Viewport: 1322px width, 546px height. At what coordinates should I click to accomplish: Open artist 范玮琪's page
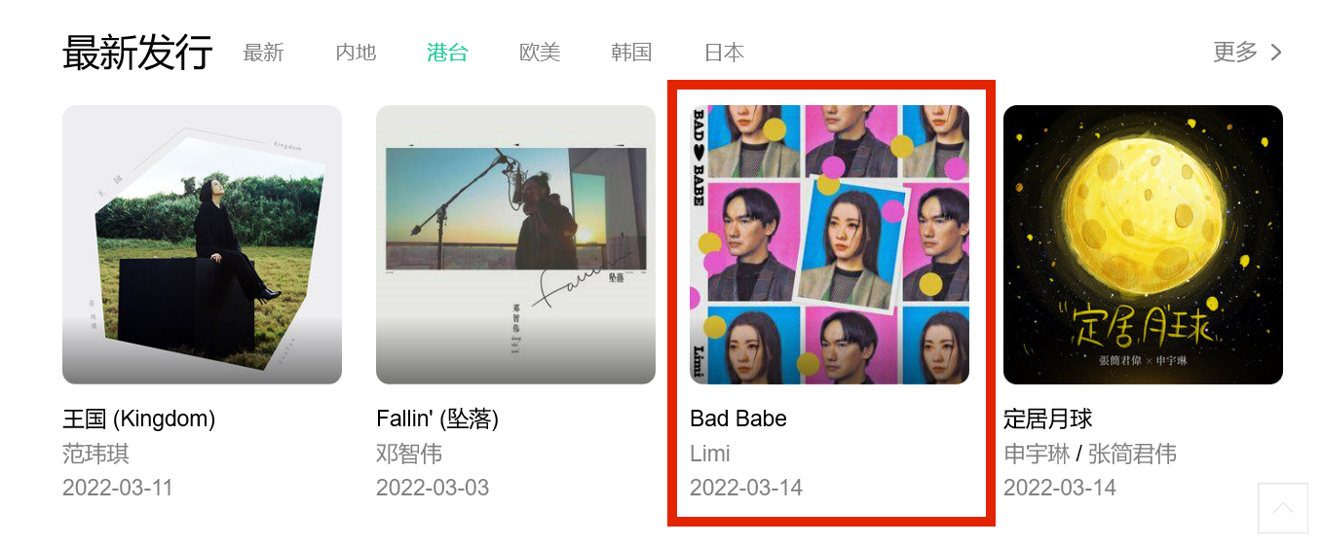pyautogui.click(x=95, y=454)
